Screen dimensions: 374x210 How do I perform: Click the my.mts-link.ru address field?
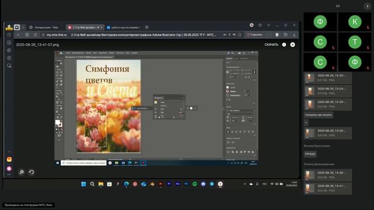(57, 35)
